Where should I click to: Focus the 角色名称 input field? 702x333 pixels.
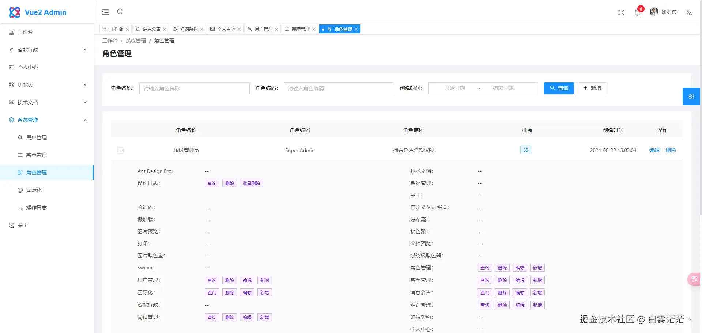(195, 88)
